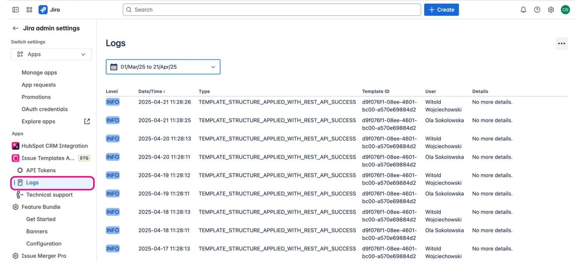Viewport: 575px width, 262px height.
Task: Open the Atlassian app switcher grid
Action: point(29,9)
